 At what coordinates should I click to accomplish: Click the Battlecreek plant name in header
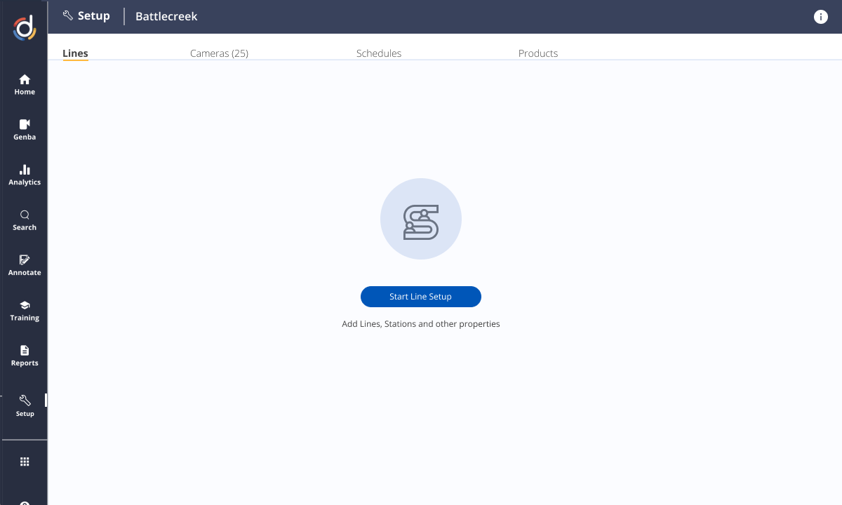[x=166, y=17]
